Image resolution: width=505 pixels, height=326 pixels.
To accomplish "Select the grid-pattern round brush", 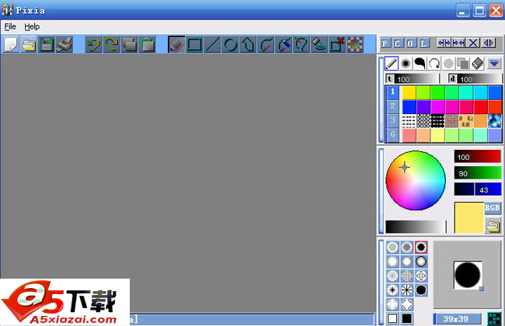I will tap(407, 276).
